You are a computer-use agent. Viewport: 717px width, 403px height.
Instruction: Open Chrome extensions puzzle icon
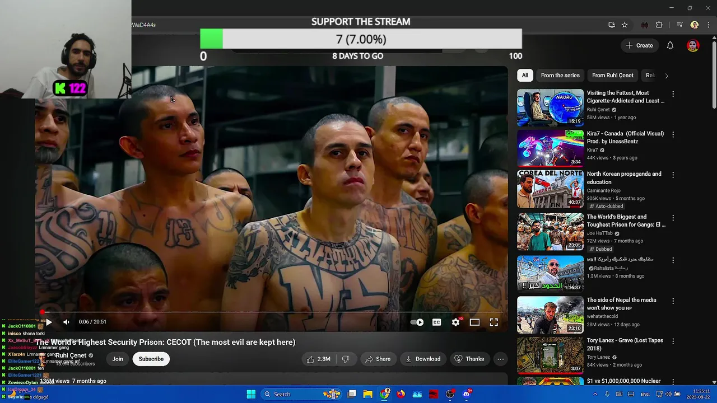pos(659,25)
